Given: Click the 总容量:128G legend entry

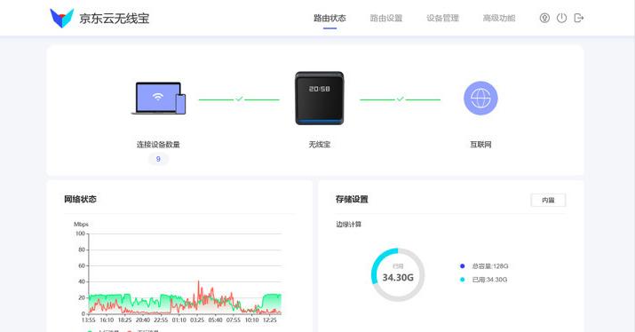Looking at the screenshot, I should click(484, 266).
